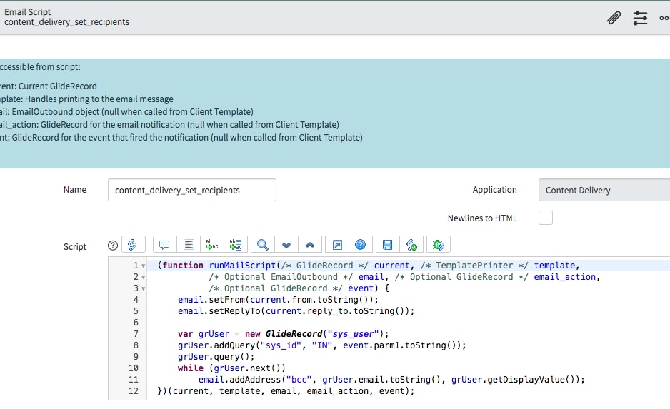Collapse code fold at line 1
This screenshot has height=409, width=670.
point(143,266)
